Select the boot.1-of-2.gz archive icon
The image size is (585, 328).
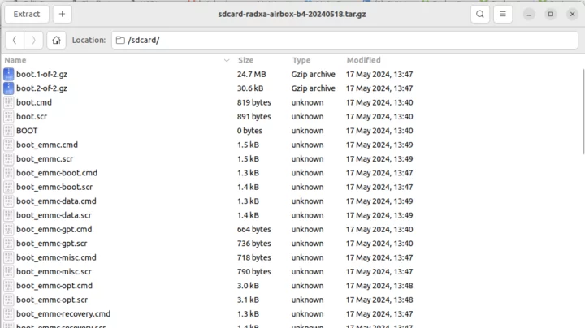pyautogui.click(x=9, y=74)
